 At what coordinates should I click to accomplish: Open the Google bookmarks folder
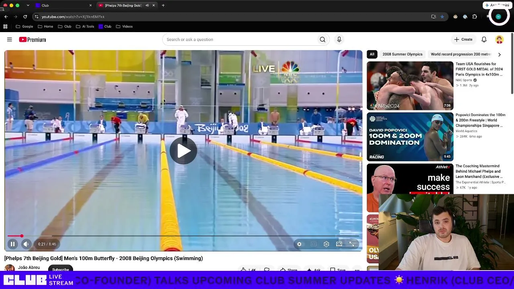point(24,26)
